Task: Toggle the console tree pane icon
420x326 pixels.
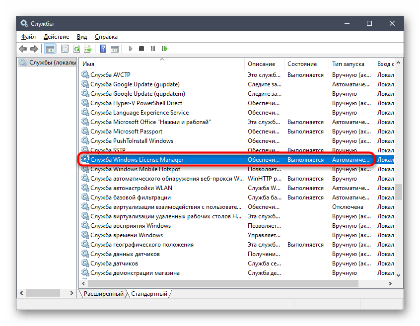Action: (50, 49)
